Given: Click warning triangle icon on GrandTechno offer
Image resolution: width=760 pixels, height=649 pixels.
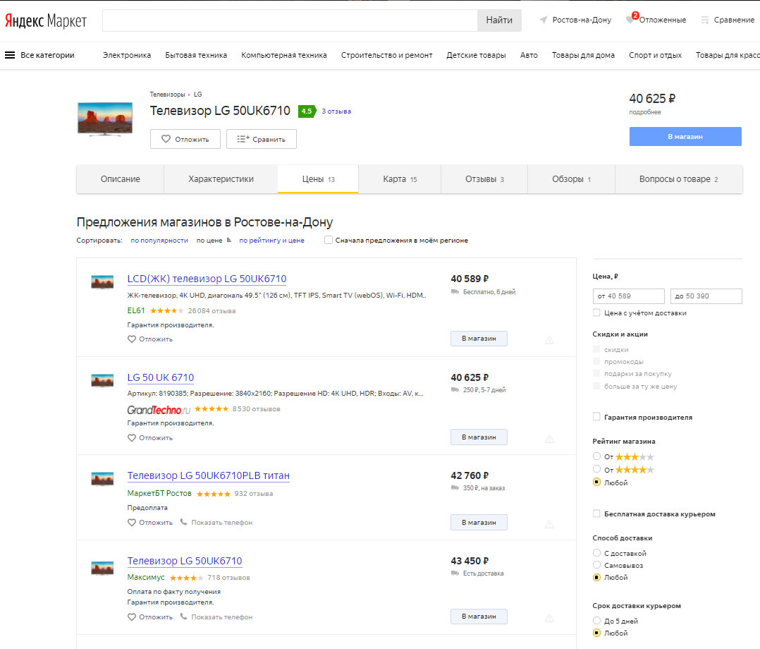Looking at the screenshot, I should point(549,439).
